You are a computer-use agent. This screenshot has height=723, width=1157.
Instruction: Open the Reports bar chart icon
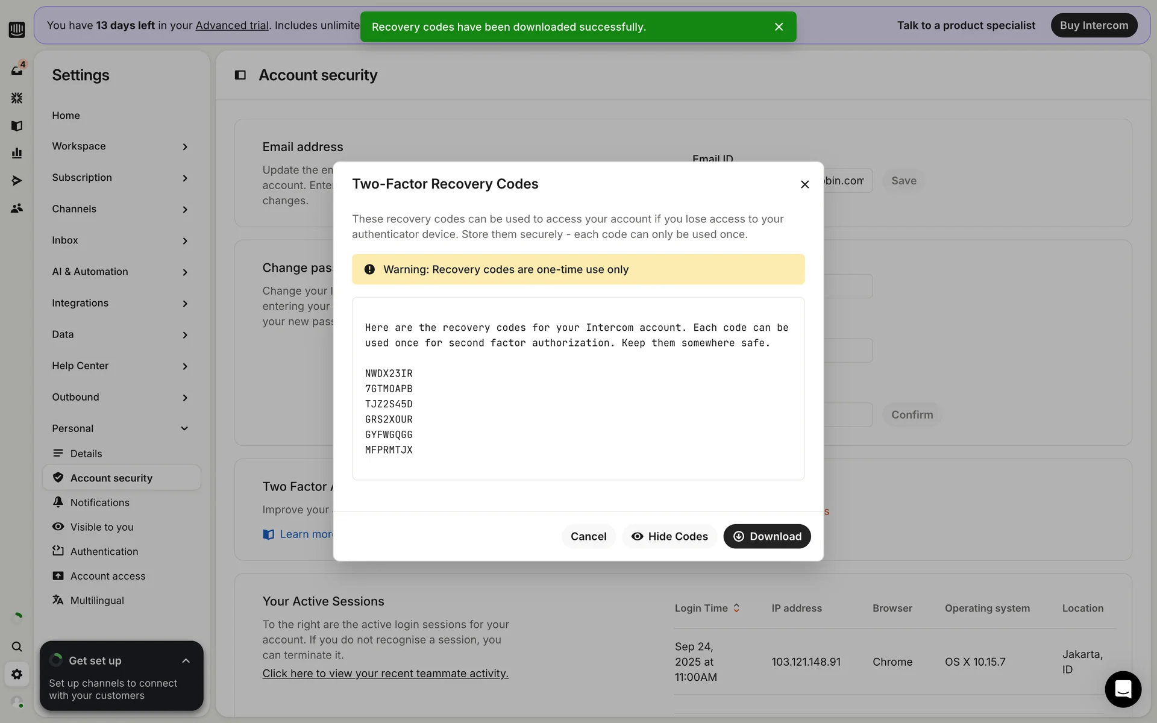point(17,153)
